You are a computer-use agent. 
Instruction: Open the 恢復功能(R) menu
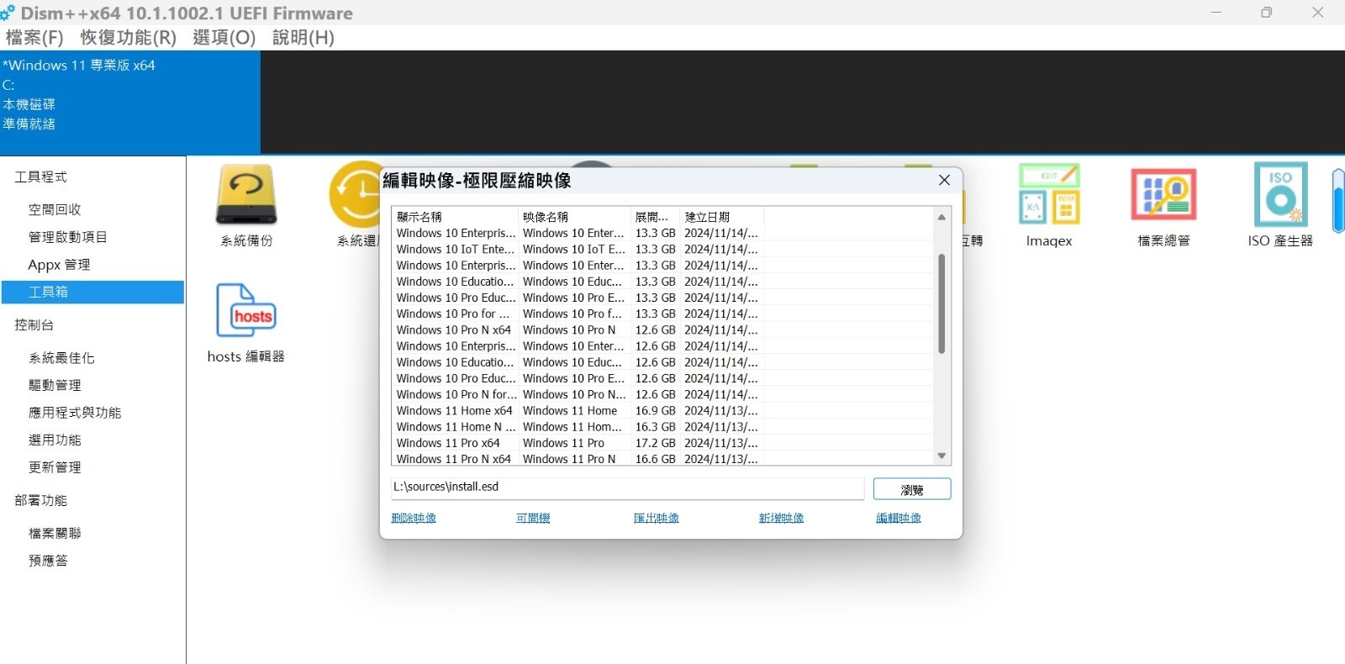point(128,38)
